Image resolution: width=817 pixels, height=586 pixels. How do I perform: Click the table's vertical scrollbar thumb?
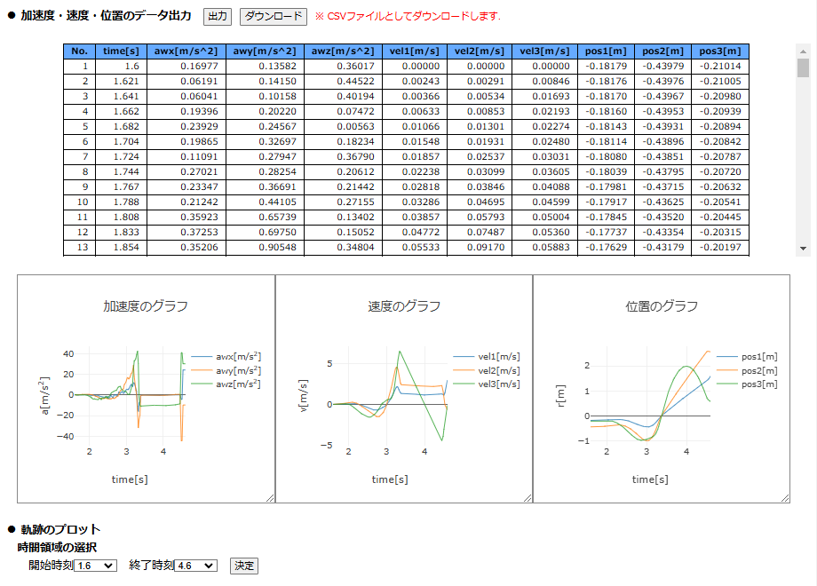tap(803, 69)
